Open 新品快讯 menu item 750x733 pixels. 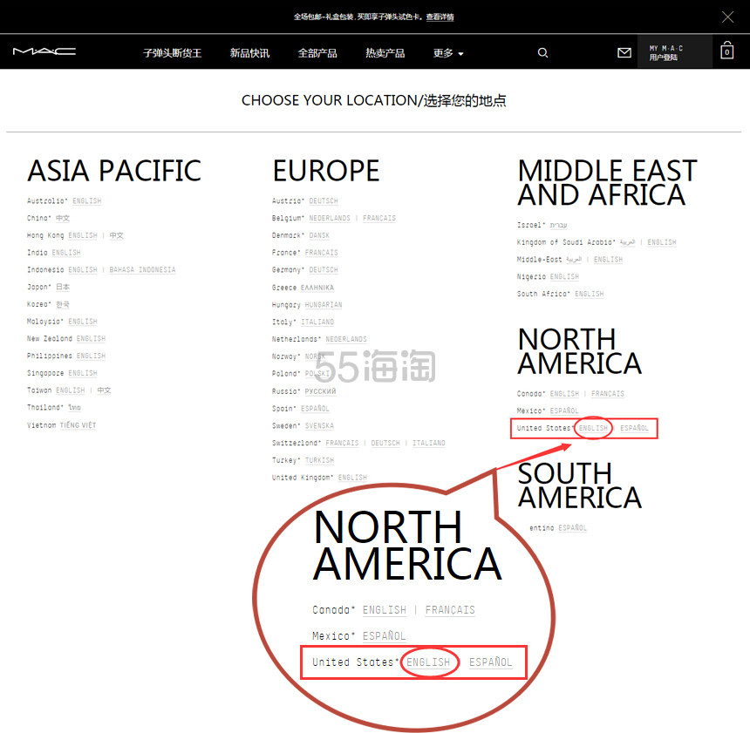coord(249,53)
